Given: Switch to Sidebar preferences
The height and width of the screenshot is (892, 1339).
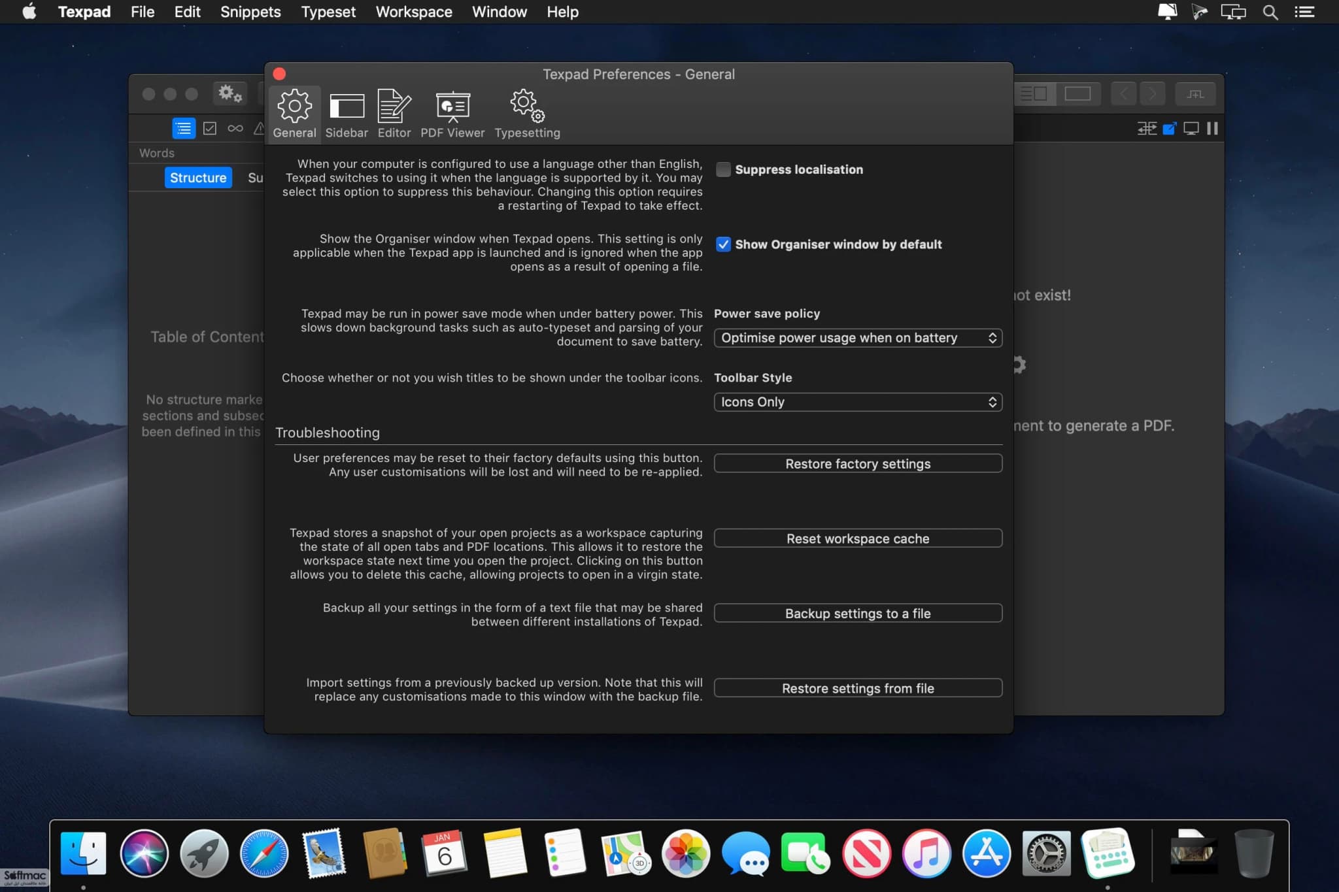Looking at the screenshot, I should pos(347,114).
